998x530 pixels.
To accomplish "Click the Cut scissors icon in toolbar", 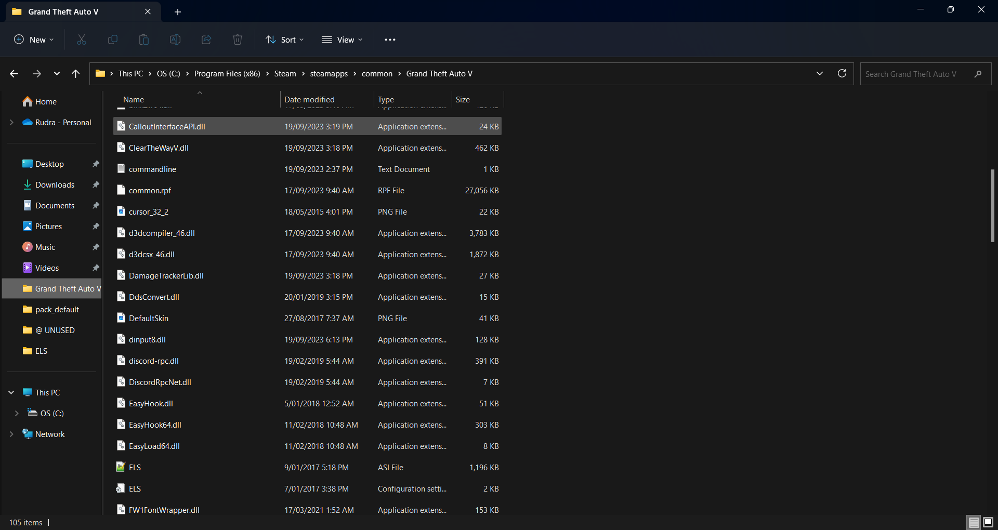I will [x=82, y=39].
